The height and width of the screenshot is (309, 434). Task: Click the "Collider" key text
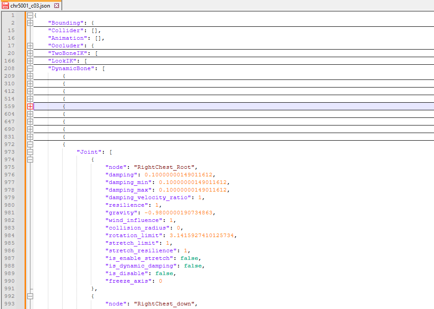(x=66, y=30)
